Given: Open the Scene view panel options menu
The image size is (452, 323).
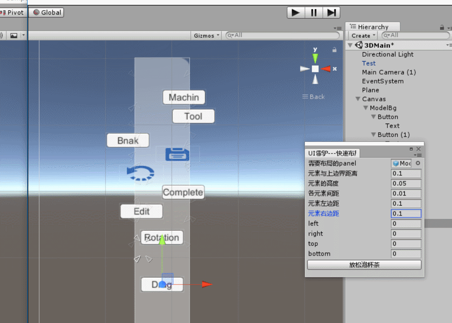Looking at the screenshot, I should (x=337, y=28).
